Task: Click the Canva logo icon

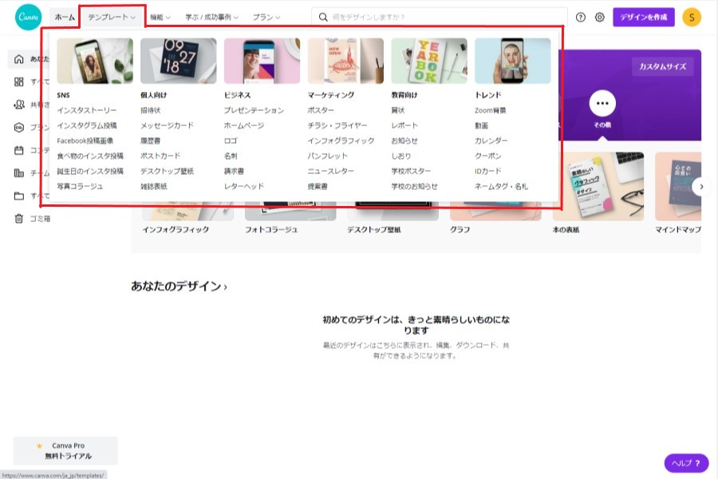Action: click(x=29, y=17)
